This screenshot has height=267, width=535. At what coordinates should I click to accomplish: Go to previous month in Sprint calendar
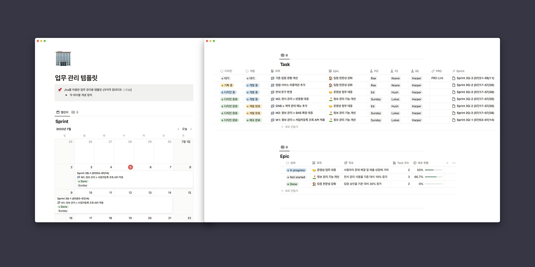(178, 129)
